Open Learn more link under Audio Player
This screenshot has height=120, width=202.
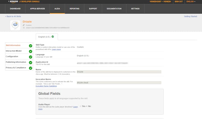pos(75,107)
